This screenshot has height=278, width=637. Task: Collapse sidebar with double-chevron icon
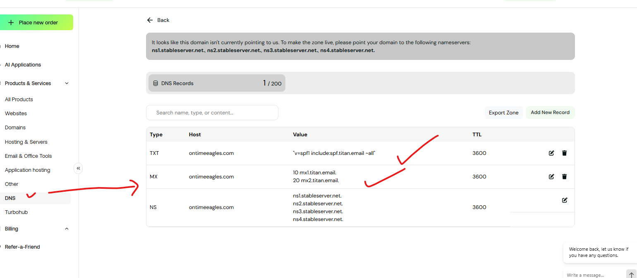click(79, 168)
